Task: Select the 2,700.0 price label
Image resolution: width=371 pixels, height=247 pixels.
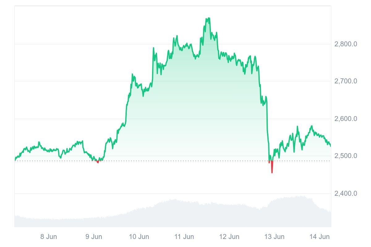Action: [x=346, y=81]
